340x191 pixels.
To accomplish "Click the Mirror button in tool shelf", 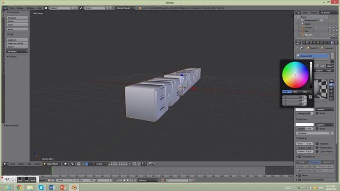I will click(18, 29).
